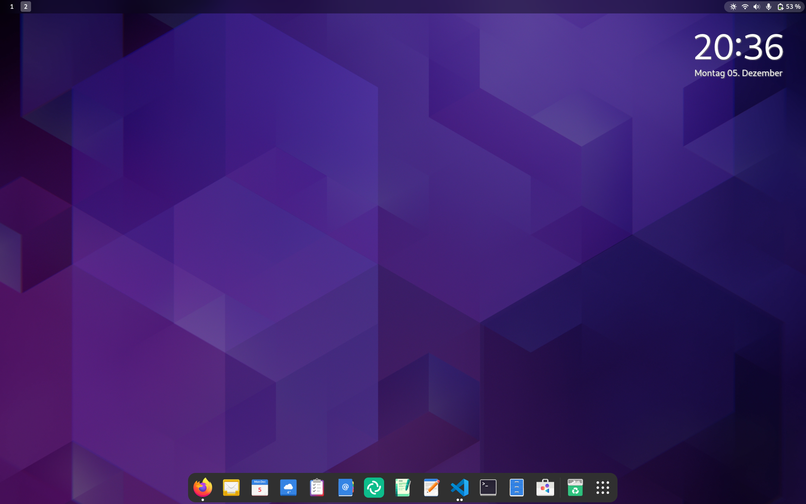This screenshot has height=504, width=806.
Task: Click the night light indicator in top bar
Action: coord(733,7)
